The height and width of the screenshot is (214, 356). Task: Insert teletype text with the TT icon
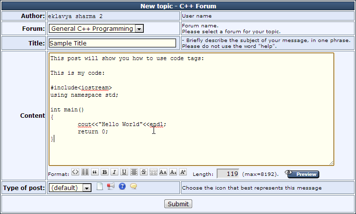coord(154,172)
